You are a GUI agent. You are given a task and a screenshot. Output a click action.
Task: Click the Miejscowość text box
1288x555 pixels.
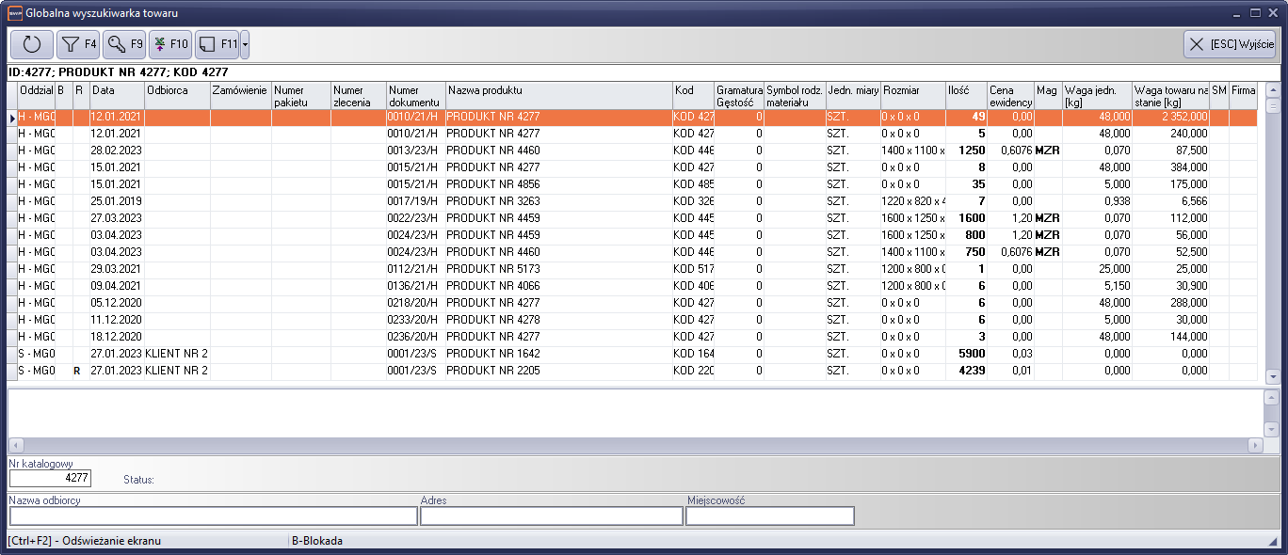tap(769, 515)
